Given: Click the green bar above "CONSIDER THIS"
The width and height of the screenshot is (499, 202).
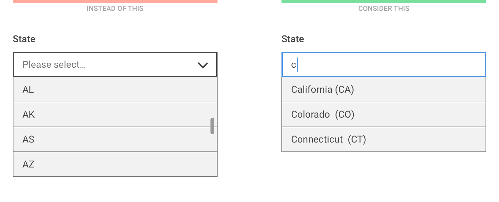Looking at the screenshot, I should (384, 1).
